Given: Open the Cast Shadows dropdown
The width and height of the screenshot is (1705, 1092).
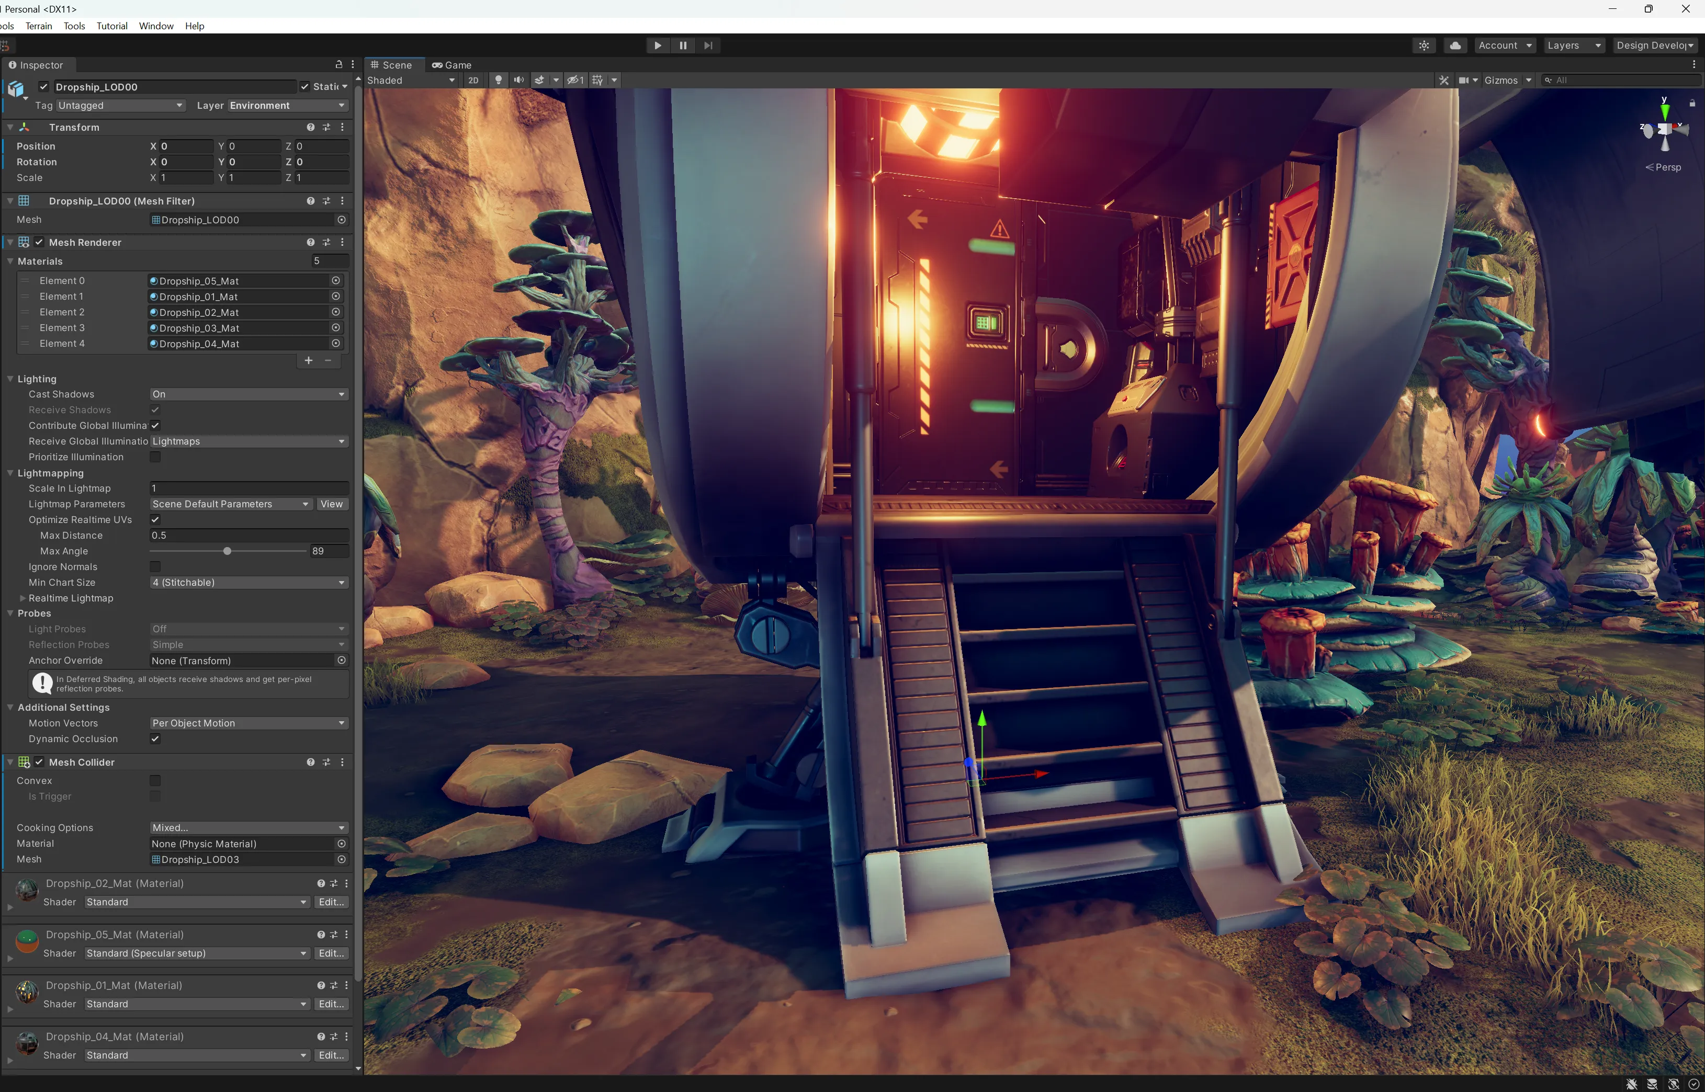Looking at the screenshot, I should [248, 394].
